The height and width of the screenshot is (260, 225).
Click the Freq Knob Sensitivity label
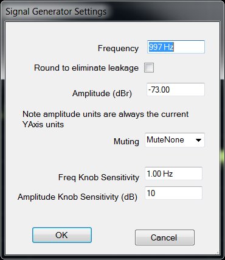pyautogui.click(x=99, y=177)
